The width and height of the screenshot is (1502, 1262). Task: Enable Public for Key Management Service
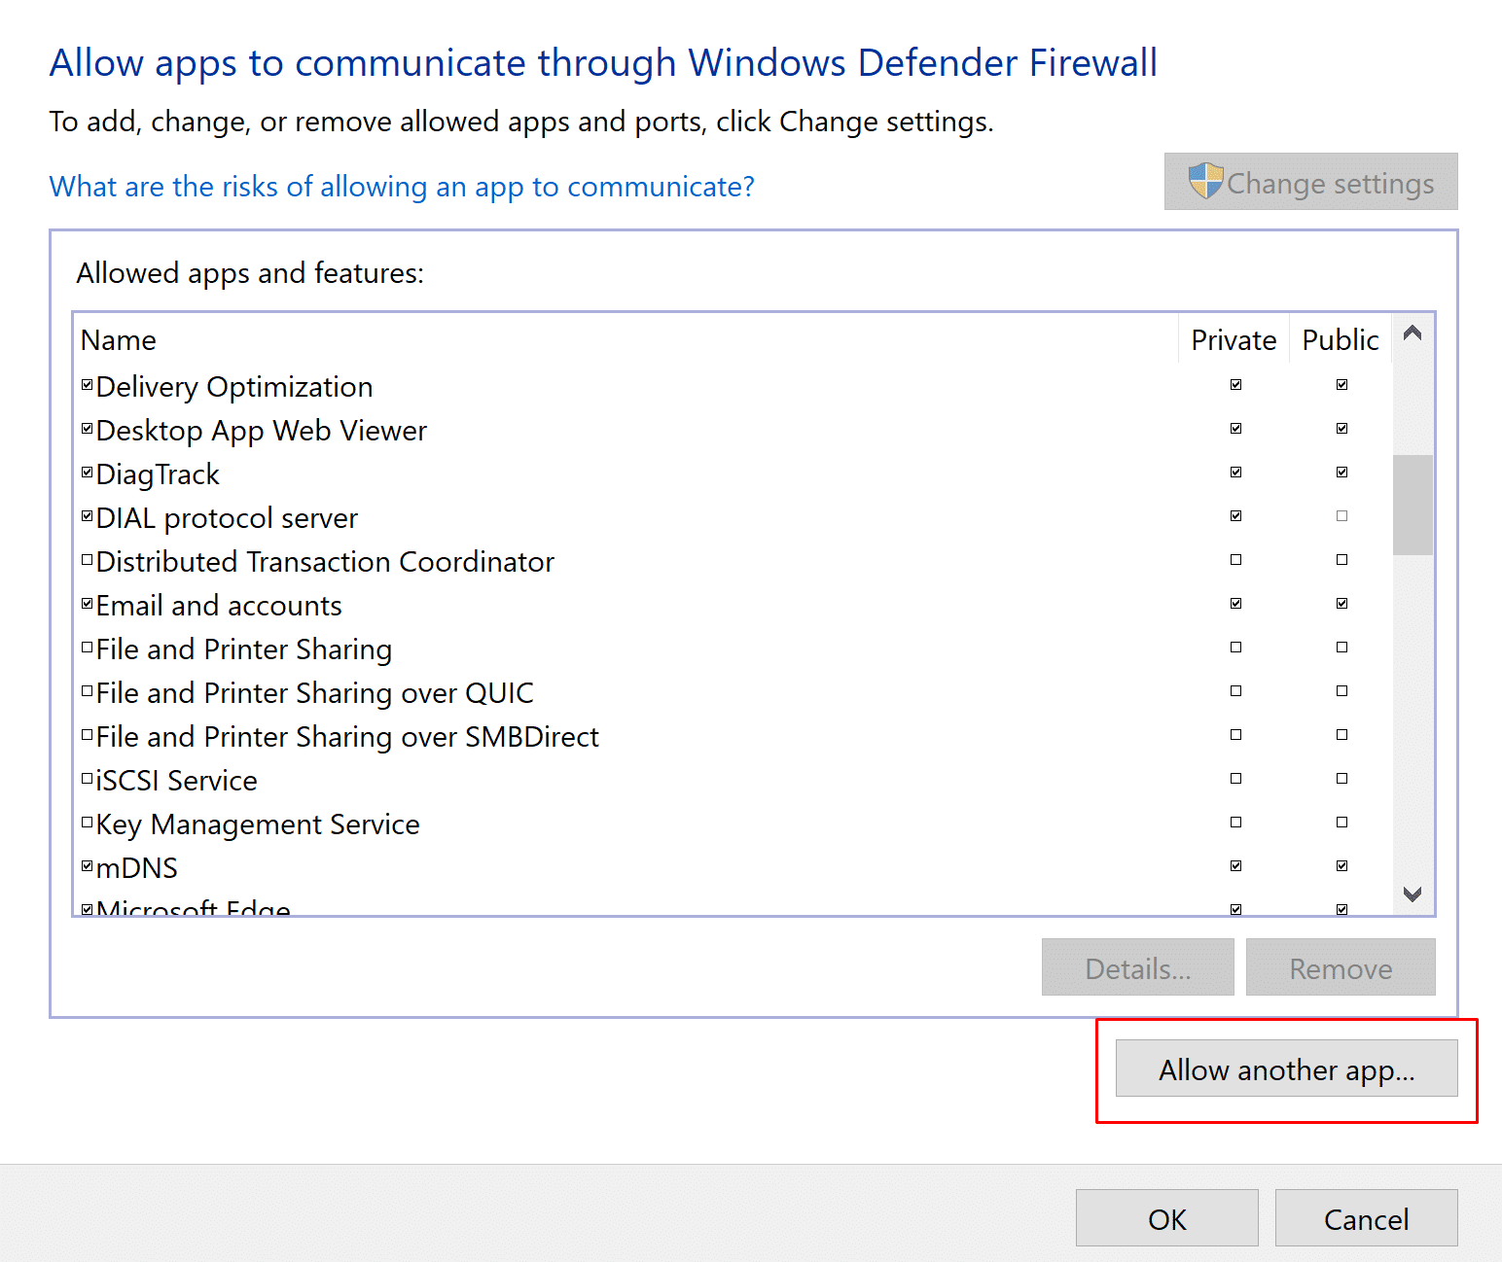tap(1341, 823)
